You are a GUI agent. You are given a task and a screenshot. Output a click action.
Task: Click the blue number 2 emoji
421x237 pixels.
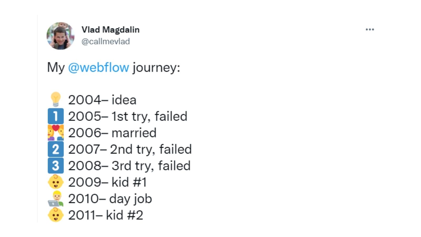click(56, 149)
